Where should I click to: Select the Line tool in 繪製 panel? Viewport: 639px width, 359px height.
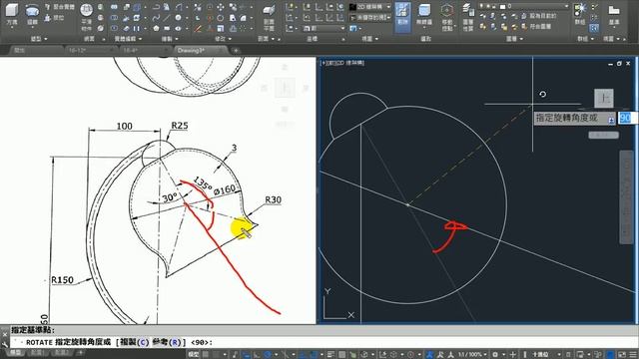[x=167, y=18]
